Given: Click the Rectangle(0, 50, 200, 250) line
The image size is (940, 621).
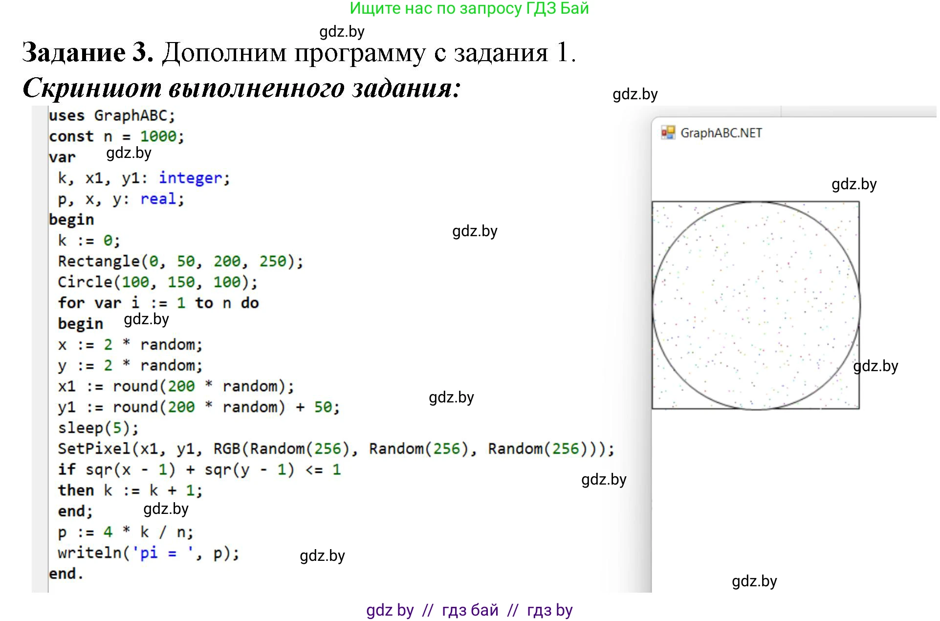Looking at the screenshot, I should pos(180,261).
